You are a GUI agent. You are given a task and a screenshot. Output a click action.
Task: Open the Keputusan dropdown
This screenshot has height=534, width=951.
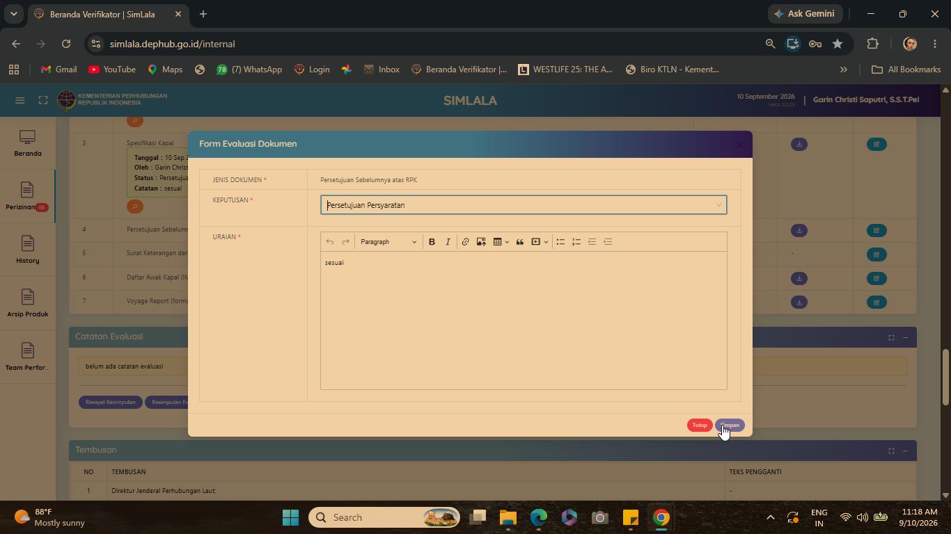[x=524, y=205]
